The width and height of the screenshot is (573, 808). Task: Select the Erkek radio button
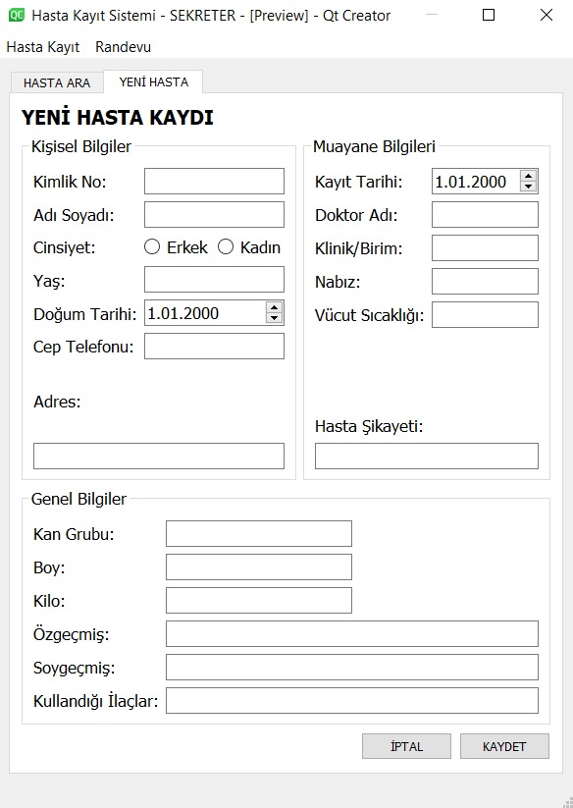[x=153, y=247]
